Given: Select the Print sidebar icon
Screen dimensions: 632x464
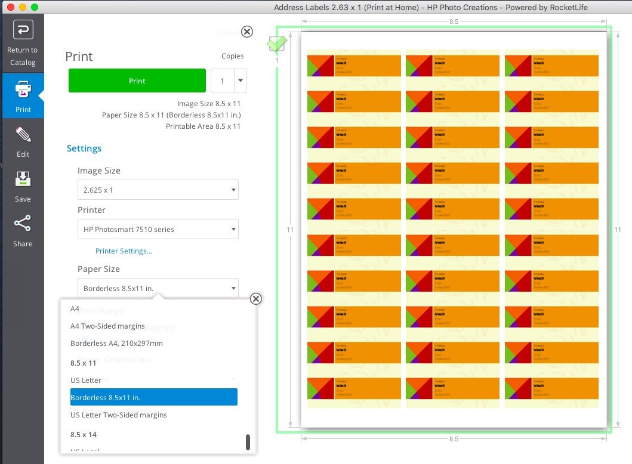Looking at the screenshot, I should click(x=23, y=90).
